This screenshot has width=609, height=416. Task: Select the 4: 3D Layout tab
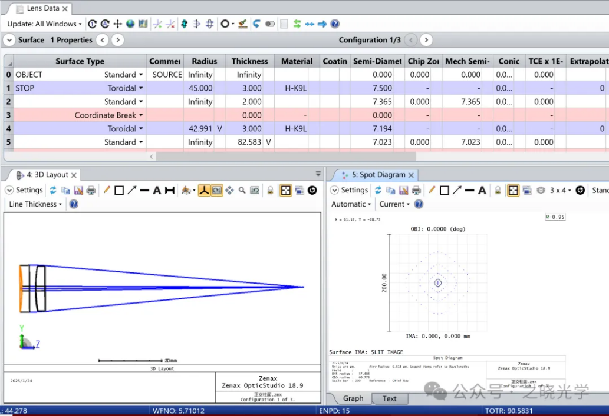pyautogui.click(x=47, y=175)
